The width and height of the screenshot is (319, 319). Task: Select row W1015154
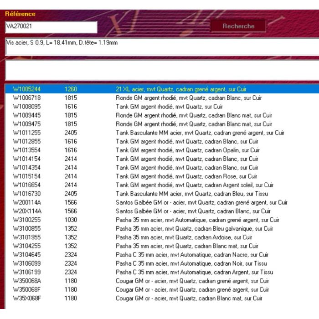click(162, 176)
